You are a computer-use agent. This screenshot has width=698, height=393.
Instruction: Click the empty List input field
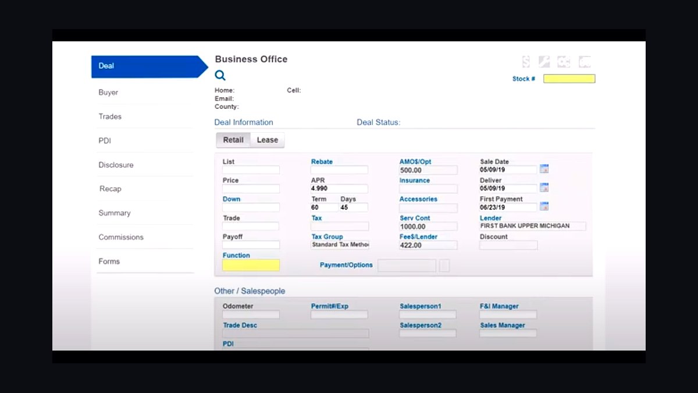point(251,170)
